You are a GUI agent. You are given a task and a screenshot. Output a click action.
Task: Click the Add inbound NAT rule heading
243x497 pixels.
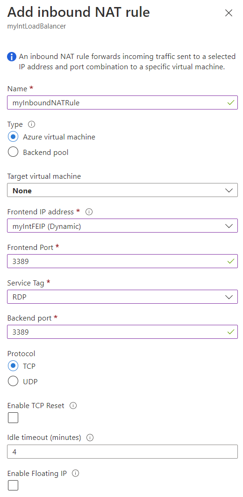(x=79, y=12)
